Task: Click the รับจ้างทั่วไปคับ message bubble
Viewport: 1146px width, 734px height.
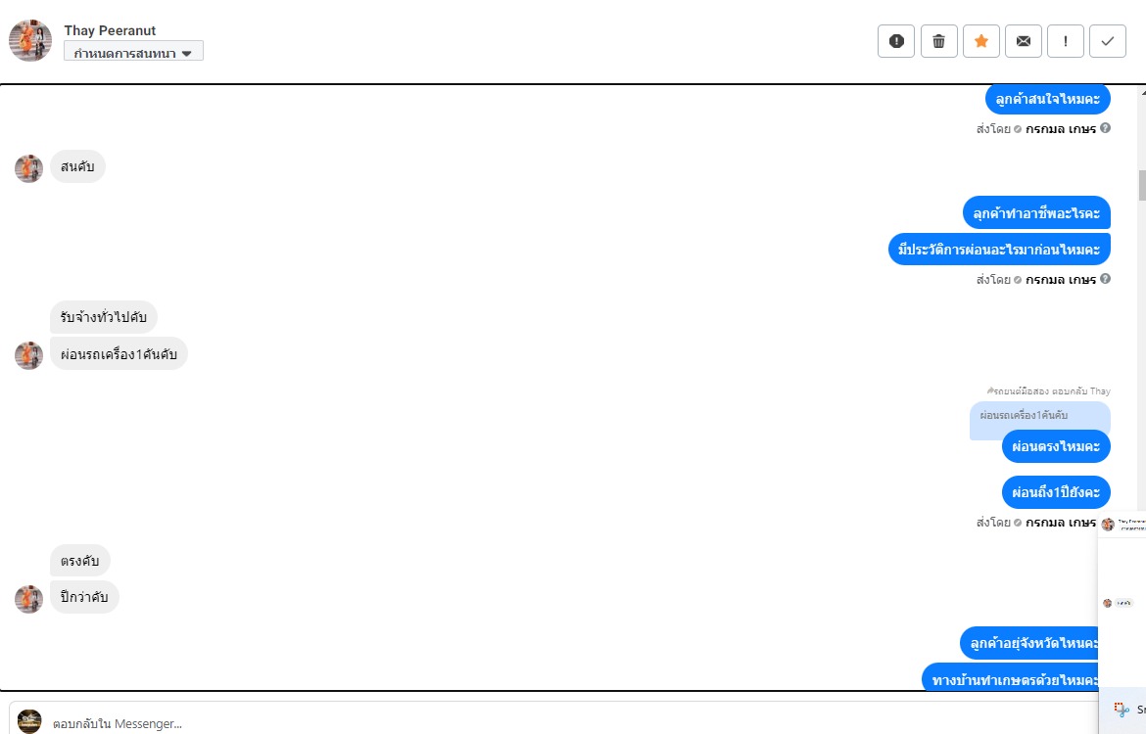Action: click(x=104, y=317)
